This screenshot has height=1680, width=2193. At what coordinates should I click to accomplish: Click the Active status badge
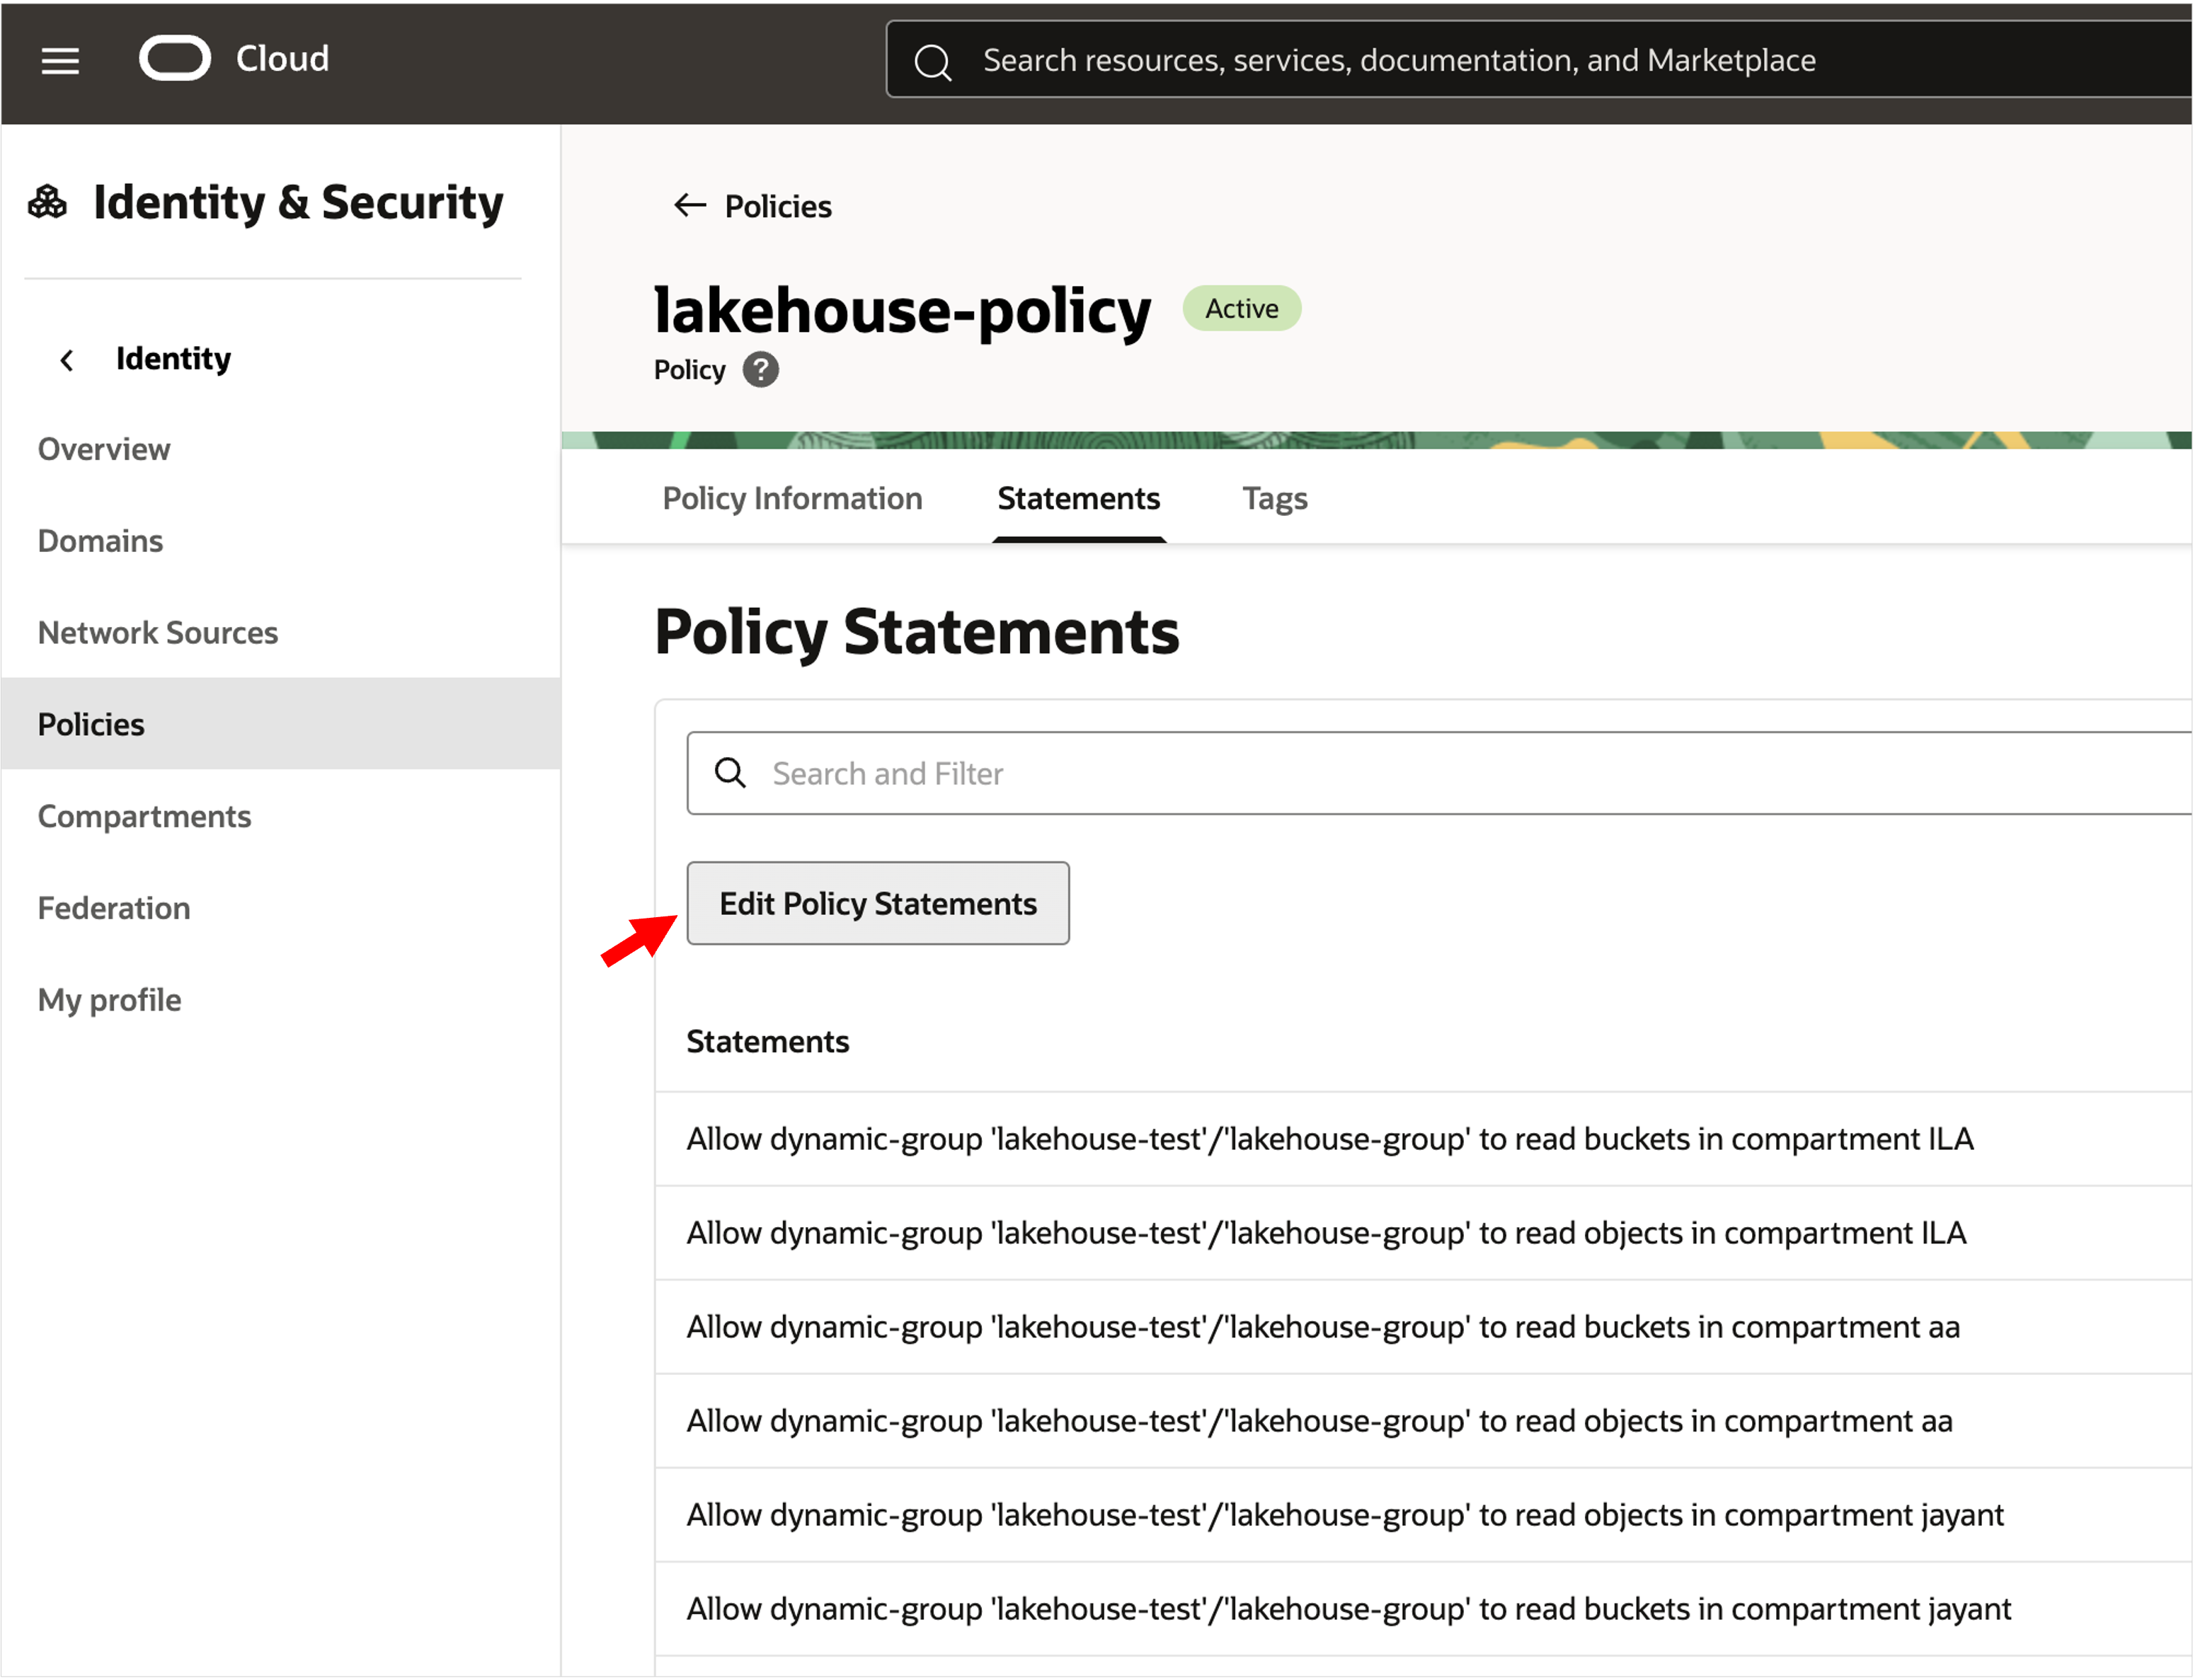[1241, 308]
